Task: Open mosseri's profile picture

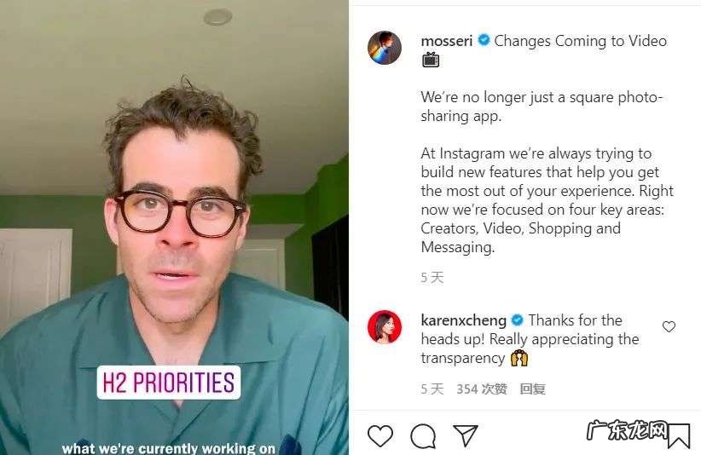Action: 385,48
